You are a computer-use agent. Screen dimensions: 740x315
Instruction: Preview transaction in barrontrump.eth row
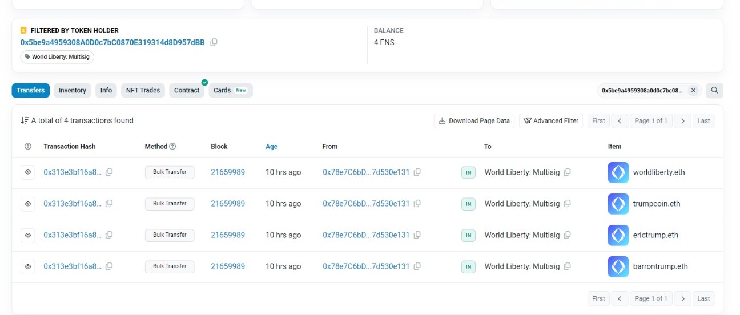[27, 266]
